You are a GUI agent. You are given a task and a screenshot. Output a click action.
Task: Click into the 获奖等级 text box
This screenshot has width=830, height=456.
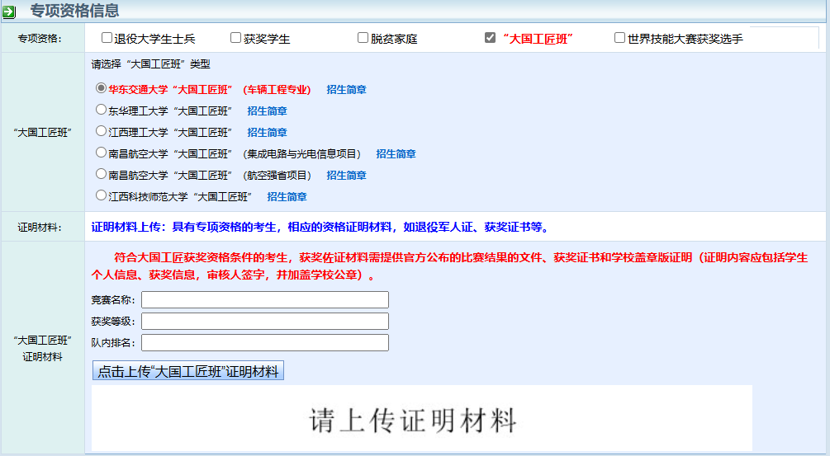(264, 322)
